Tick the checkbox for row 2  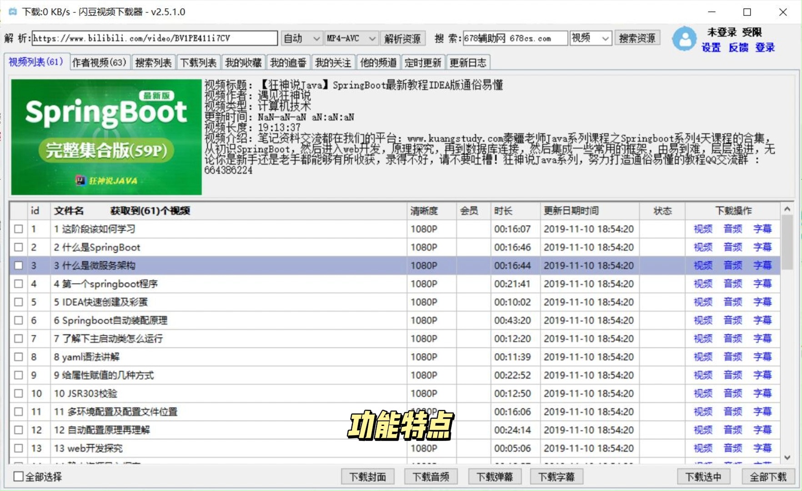pyautogui.click(x=19, y=247)
